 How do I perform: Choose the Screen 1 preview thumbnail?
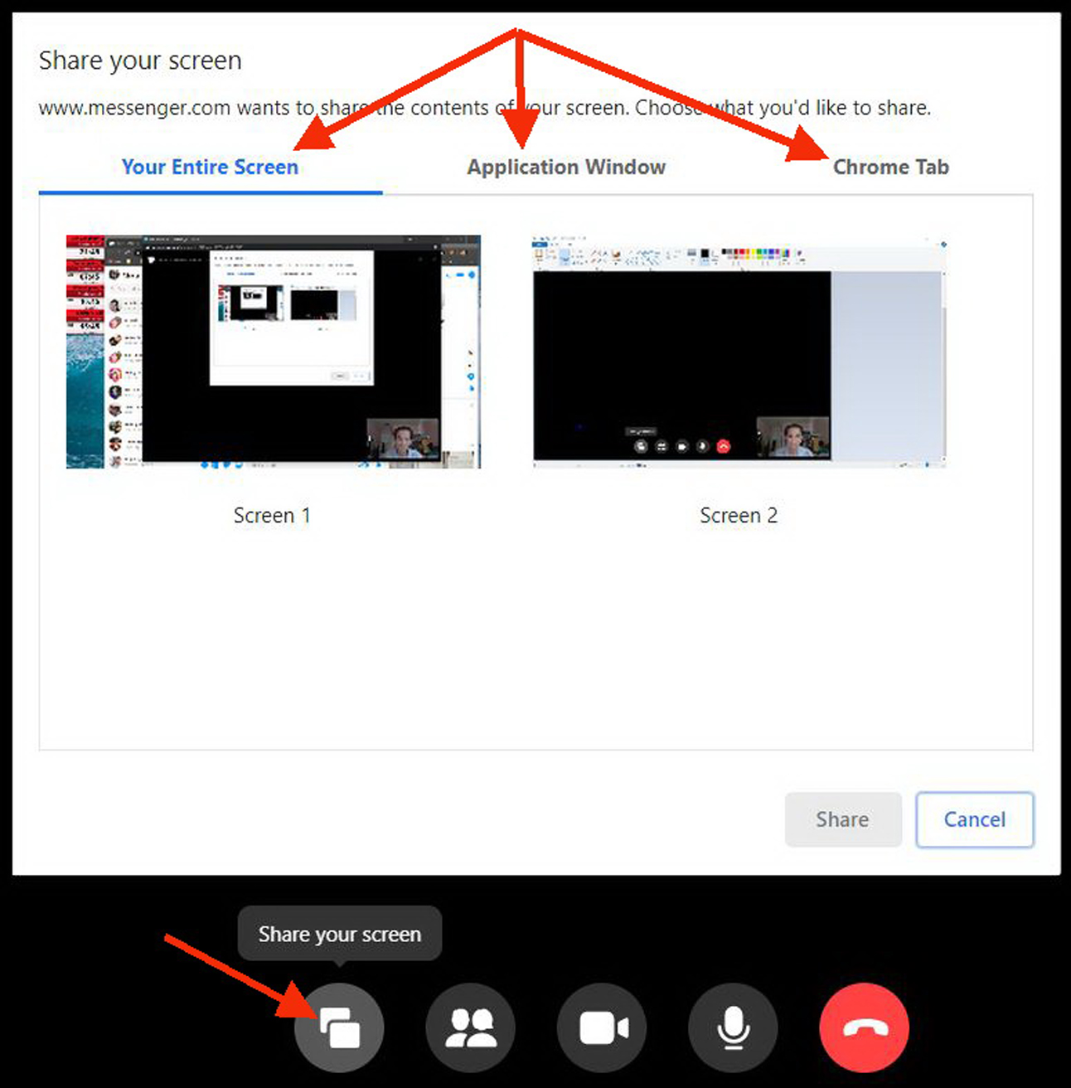(274, 352)
